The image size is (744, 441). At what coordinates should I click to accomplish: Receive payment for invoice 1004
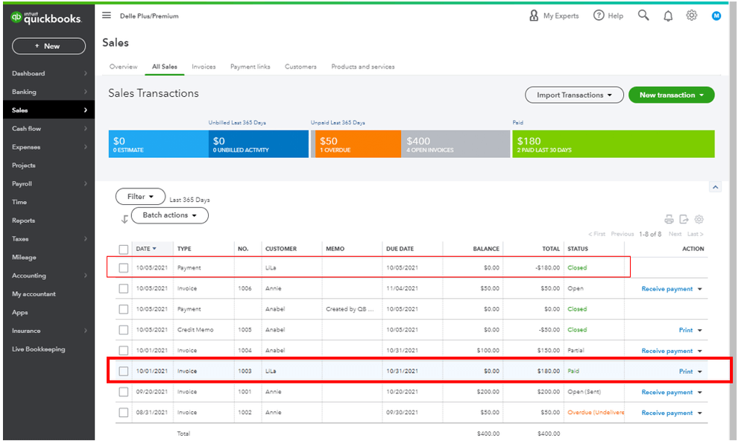[667, 351]
